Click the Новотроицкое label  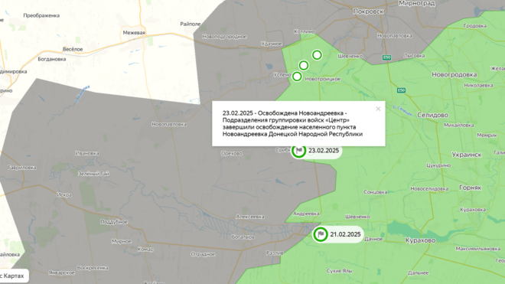point(323,79)
